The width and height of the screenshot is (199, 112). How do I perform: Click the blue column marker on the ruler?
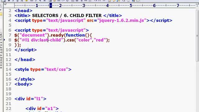(51, 6)
